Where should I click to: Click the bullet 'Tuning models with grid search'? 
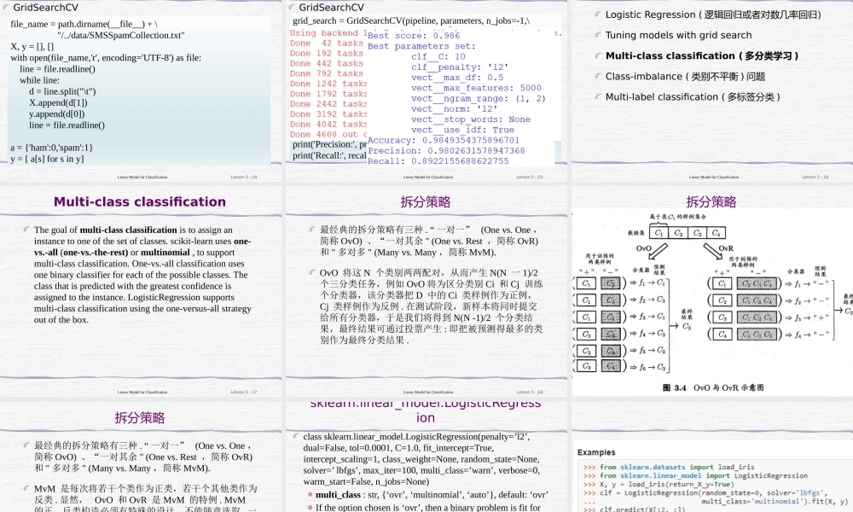678,35
